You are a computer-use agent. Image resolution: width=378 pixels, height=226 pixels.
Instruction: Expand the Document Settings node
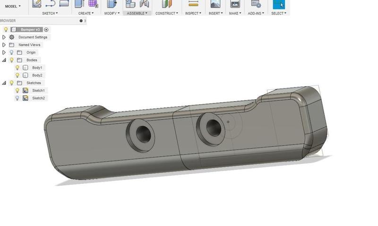click(4, 37)
